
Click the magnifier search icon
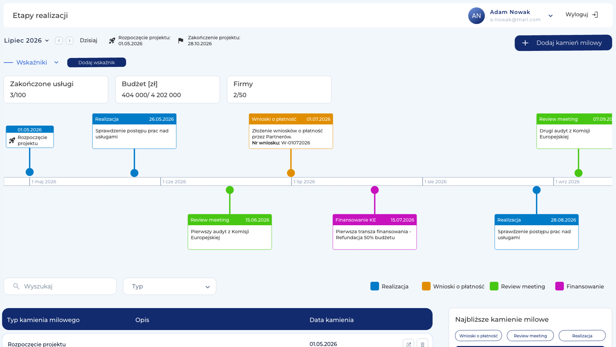pos(16,286)
